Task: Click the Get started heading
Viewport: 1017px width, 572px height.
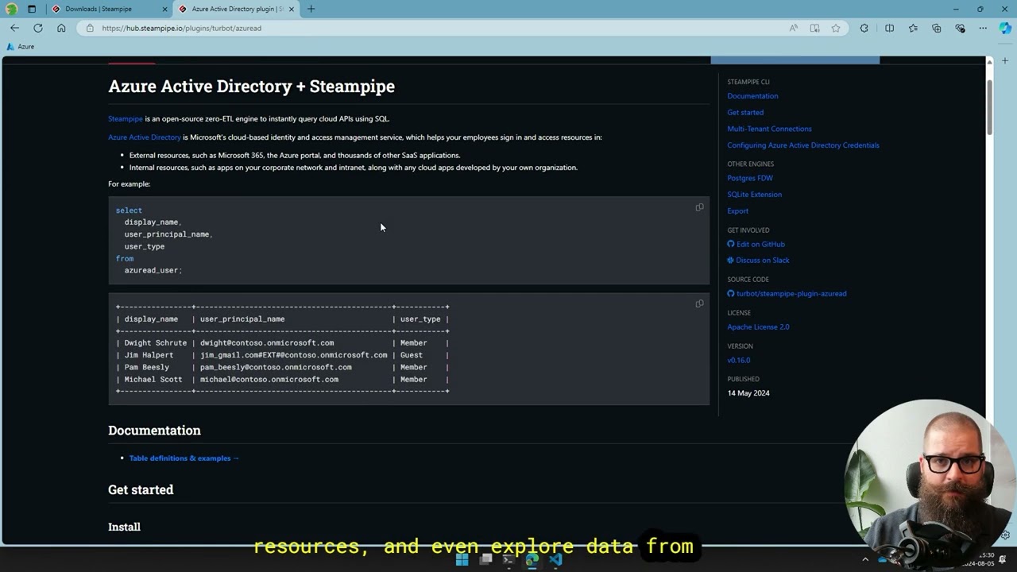Action: pos(141,489)
